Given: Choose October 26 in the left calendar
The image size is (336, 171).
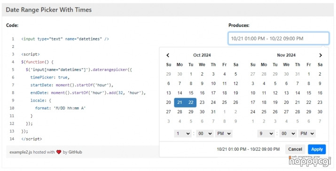Looking at the screenshot, I should [235, 102].
